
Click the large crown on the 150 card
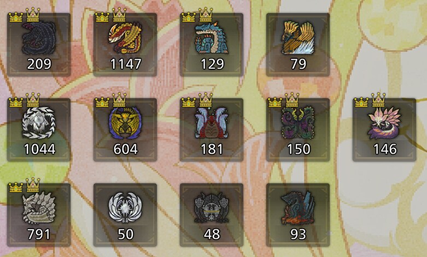click(x=292, y=100)
